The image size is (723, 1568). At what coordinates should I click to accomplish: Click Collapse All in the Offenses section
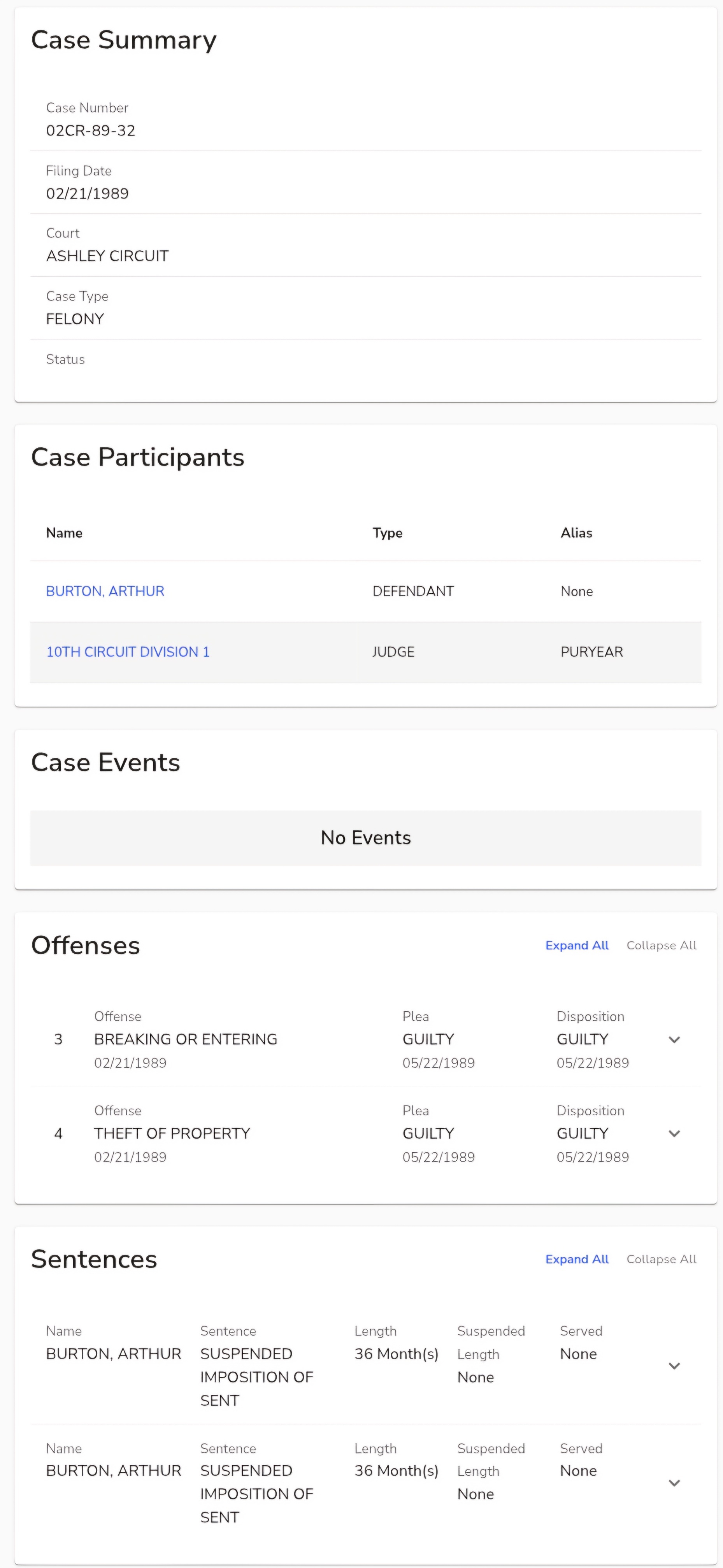click(x=661, y=945)
